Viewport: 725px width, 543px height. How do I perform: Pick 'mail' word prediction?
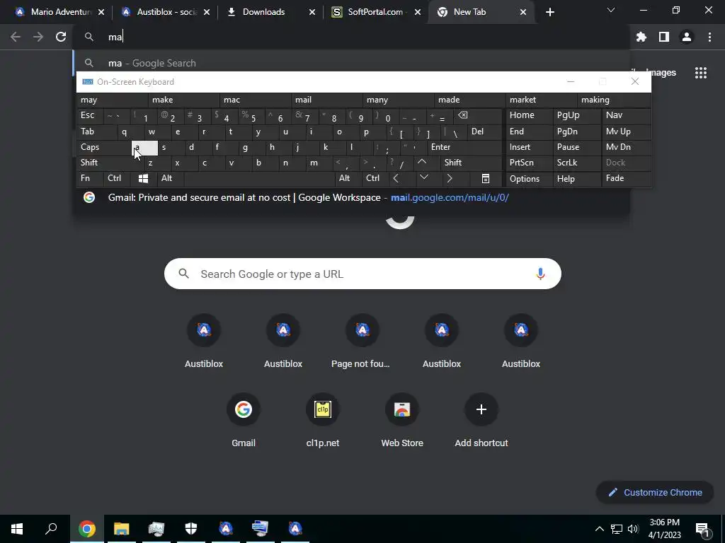click(x=327, y=100)
